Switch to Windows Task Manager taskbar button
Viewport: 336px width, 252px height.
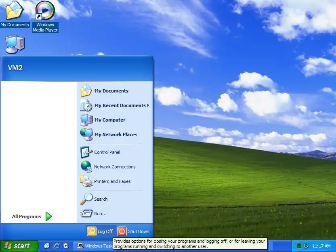tap(93, 246)
